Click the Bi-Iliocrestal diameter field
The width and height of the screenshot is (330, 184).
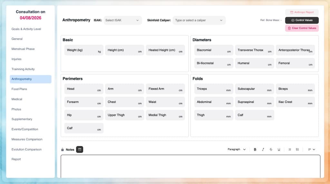tap(214, 63)
